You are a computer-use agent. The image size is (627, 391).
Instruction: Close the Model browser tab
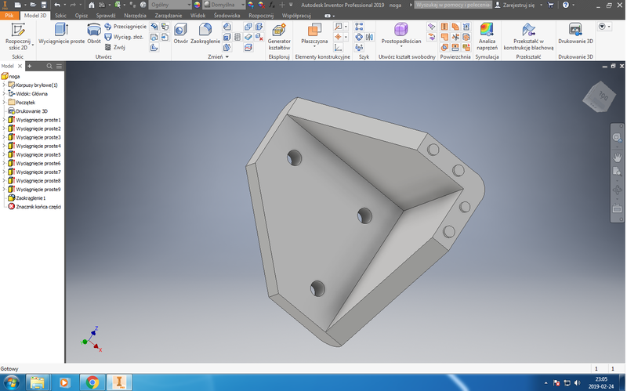click(x=20, y=66)
